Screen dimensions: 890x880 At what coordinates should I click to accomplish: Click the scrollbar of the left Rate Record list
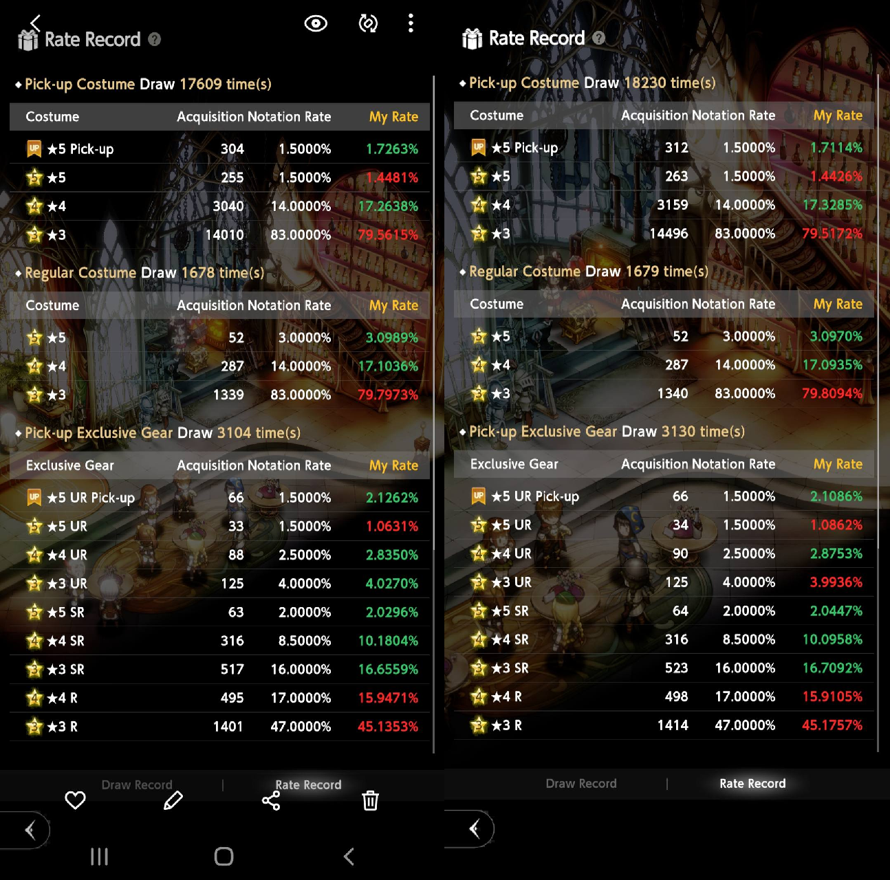(x=434, y=415)
